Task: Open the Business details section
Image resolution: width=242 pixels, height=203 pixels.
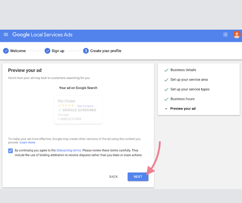Action: tap(183, 70)
